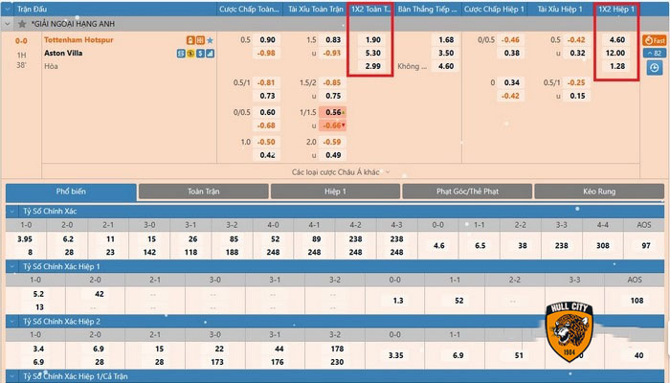
Task: Click the first orange icon beside Tottenham
Action: (x=190, y=40)
